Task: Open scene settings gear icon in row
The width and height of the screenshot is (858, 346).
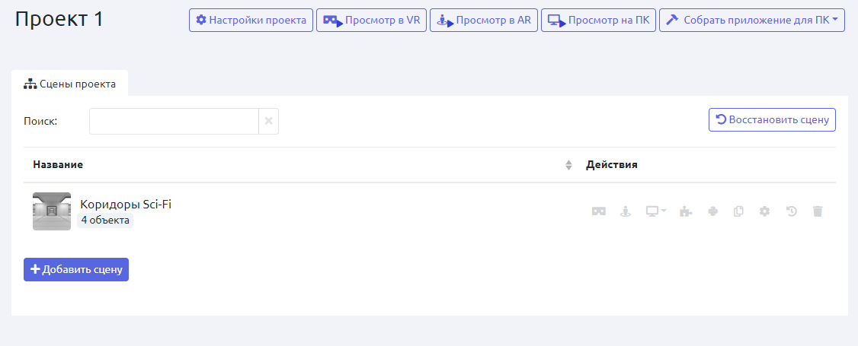Action: (764, 211)
